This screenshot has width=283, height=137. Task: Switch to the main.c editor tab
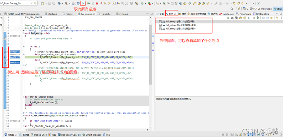pos(68,14)
